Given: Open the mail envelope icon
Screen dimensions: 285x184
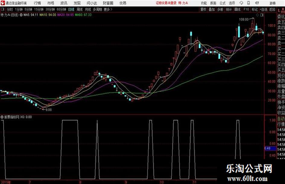Looking at the screenshot, I should 257,3.
